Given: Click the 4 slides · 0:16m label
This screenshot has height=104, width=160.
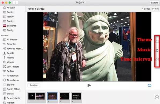Looking at the screenshot, I should [x=150, y=9].
